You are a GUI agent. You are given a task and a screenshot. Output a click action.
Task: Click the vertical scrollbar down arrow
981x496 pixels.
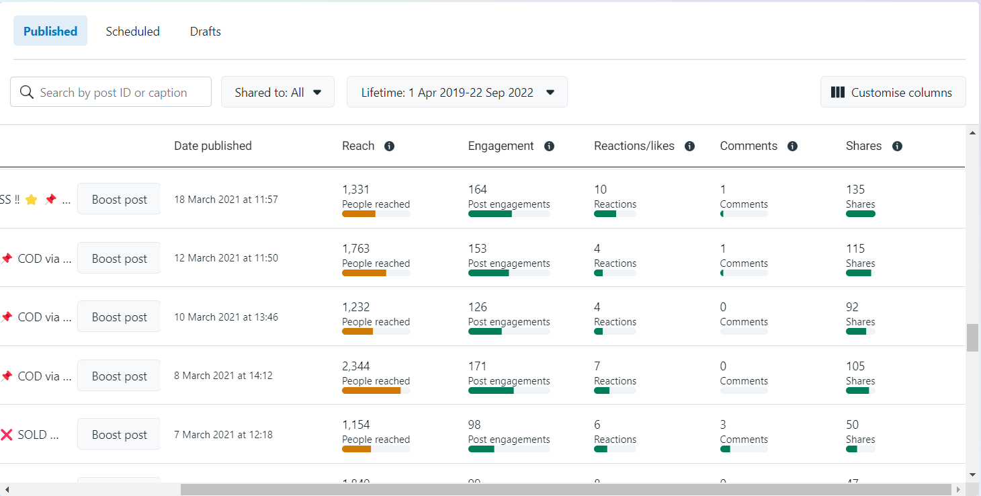(x=972, y=474)
